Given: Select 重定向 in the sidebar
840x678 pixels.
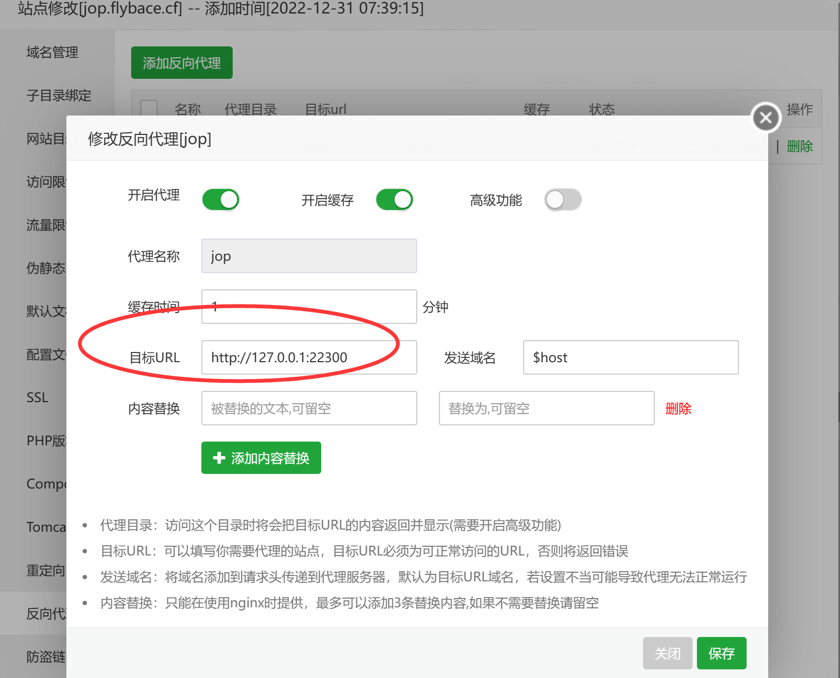Looking at the screenshot, I should coord(45,571).
